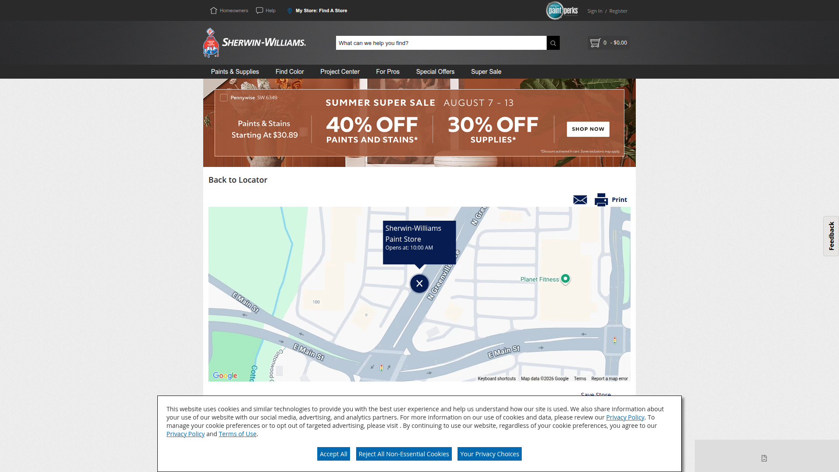Screen dimensions: 839x472
Task: Open Super Sale menu
Action: [x=486, y=72]
